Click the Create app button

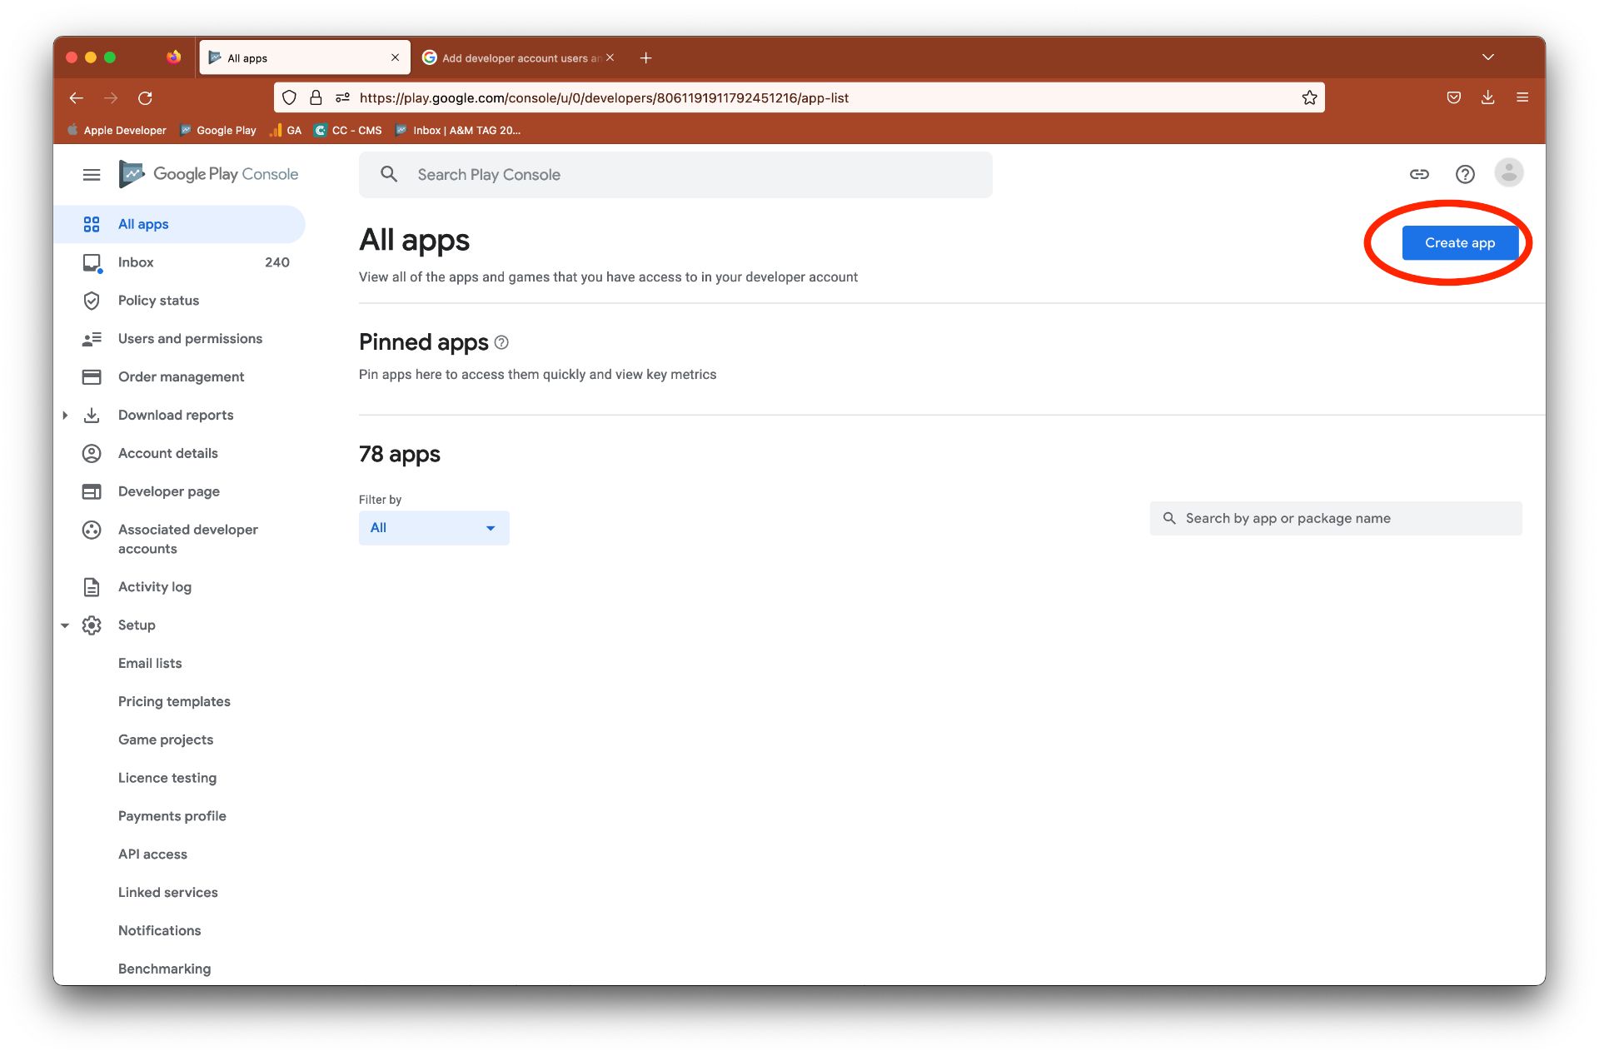[1459, 243]
